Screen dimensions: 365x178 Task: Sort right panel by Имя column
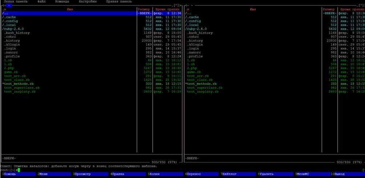tap(253, 9)
